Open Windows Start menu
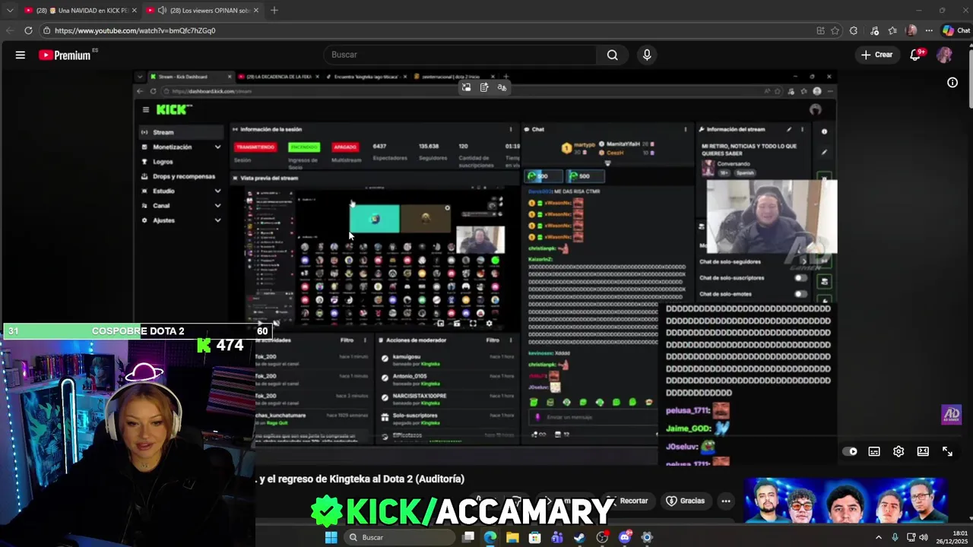This screenshot has height=547, width=973. pyautogui.click(x=331, y=537)
